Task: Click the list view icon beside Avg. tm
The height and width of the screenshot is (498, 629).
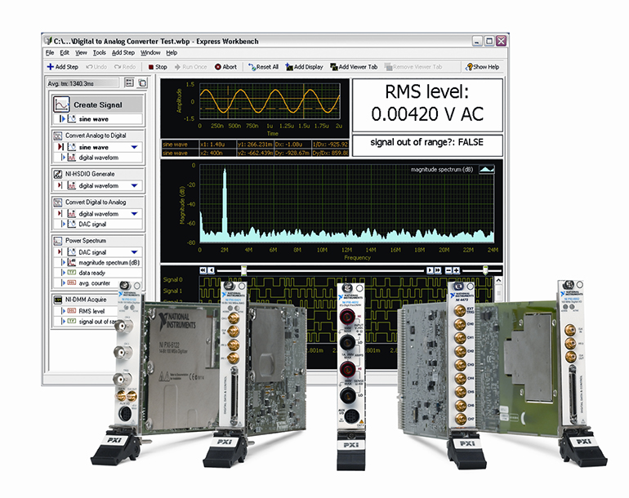Action: [x=129, y=82]
